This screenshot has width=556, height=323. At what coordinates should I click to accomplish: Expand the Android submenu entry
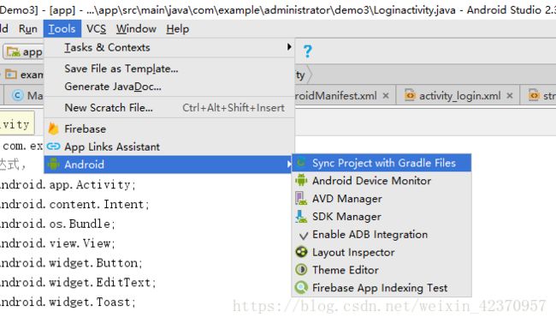click(169, 164)
